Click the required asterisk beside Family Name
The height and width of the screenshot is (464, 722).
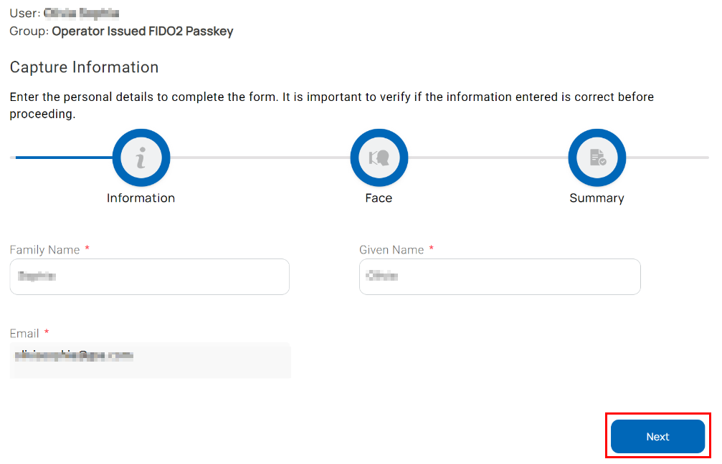(87, 249)
